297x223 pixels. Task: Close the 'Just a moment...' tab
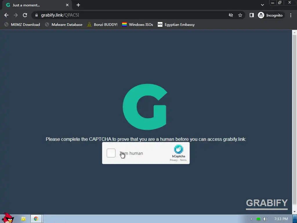coord(67,5)
